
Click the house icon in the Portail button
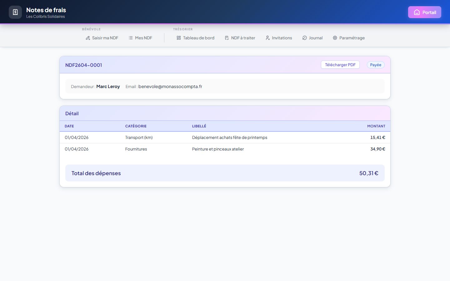point(417,12)
